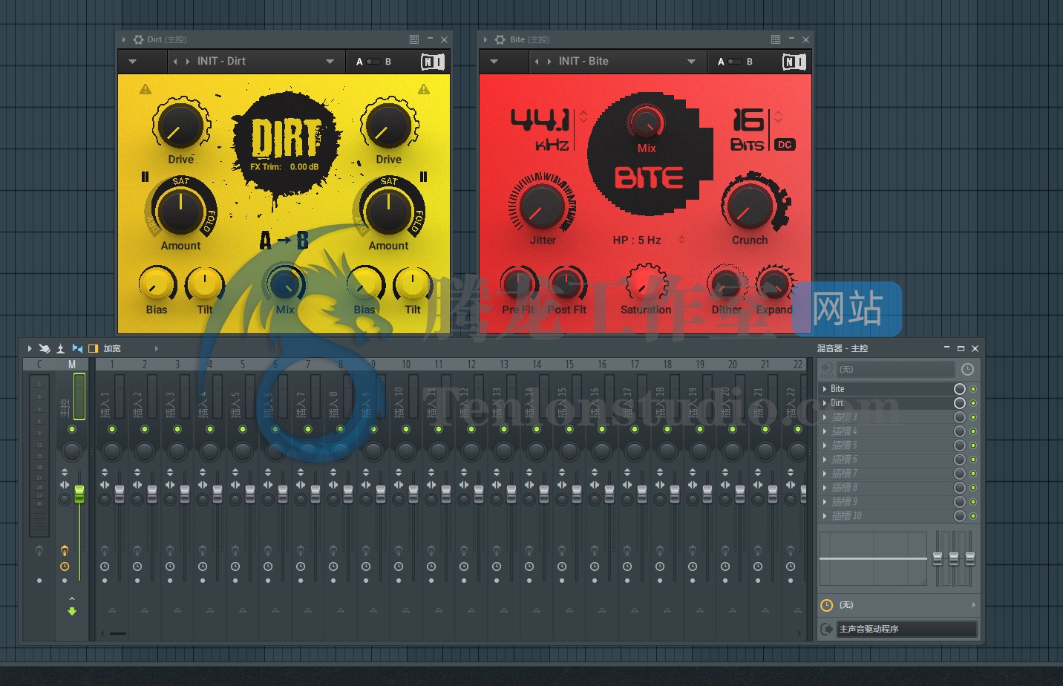Select mixer track 15 header
This screenshot has height=686, width=1063.
click(569, 365)
